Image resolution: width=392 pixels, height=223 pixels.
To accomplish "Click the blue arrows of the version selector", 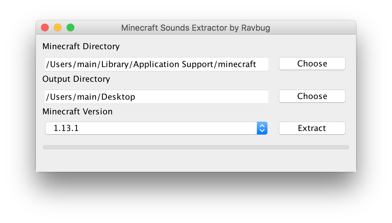I will tap(262, 128).
